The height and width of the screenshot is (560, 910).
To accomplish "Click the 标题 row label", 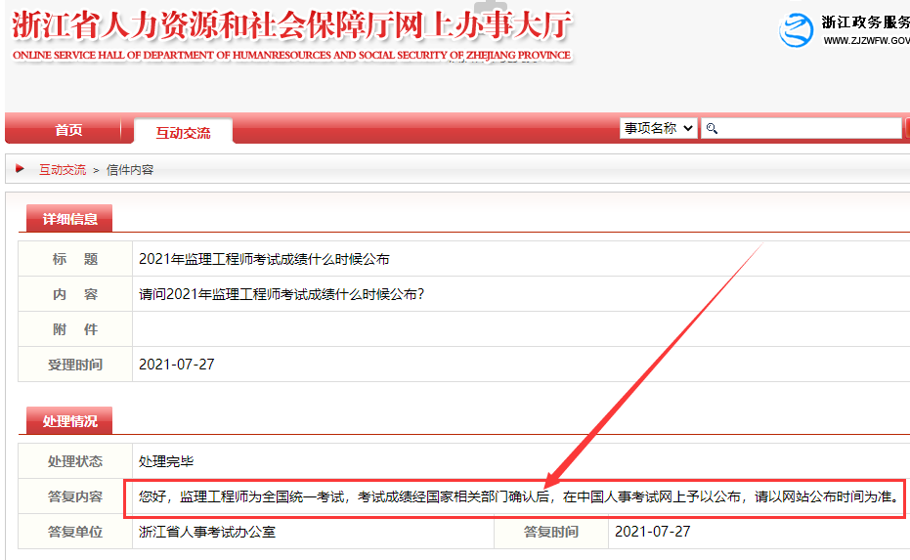I will 75,259.
